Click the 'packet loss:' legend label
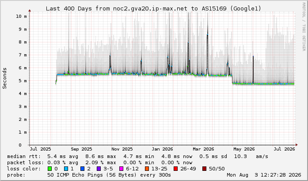Image resolution: width=308 pixels, height=181 pixels. (26, 162)
